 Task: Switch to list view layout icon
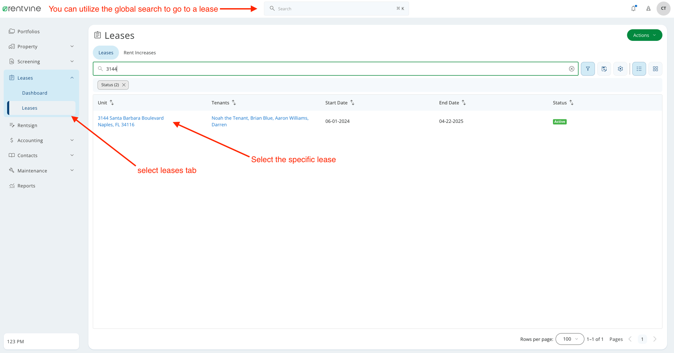coord(639,69)
